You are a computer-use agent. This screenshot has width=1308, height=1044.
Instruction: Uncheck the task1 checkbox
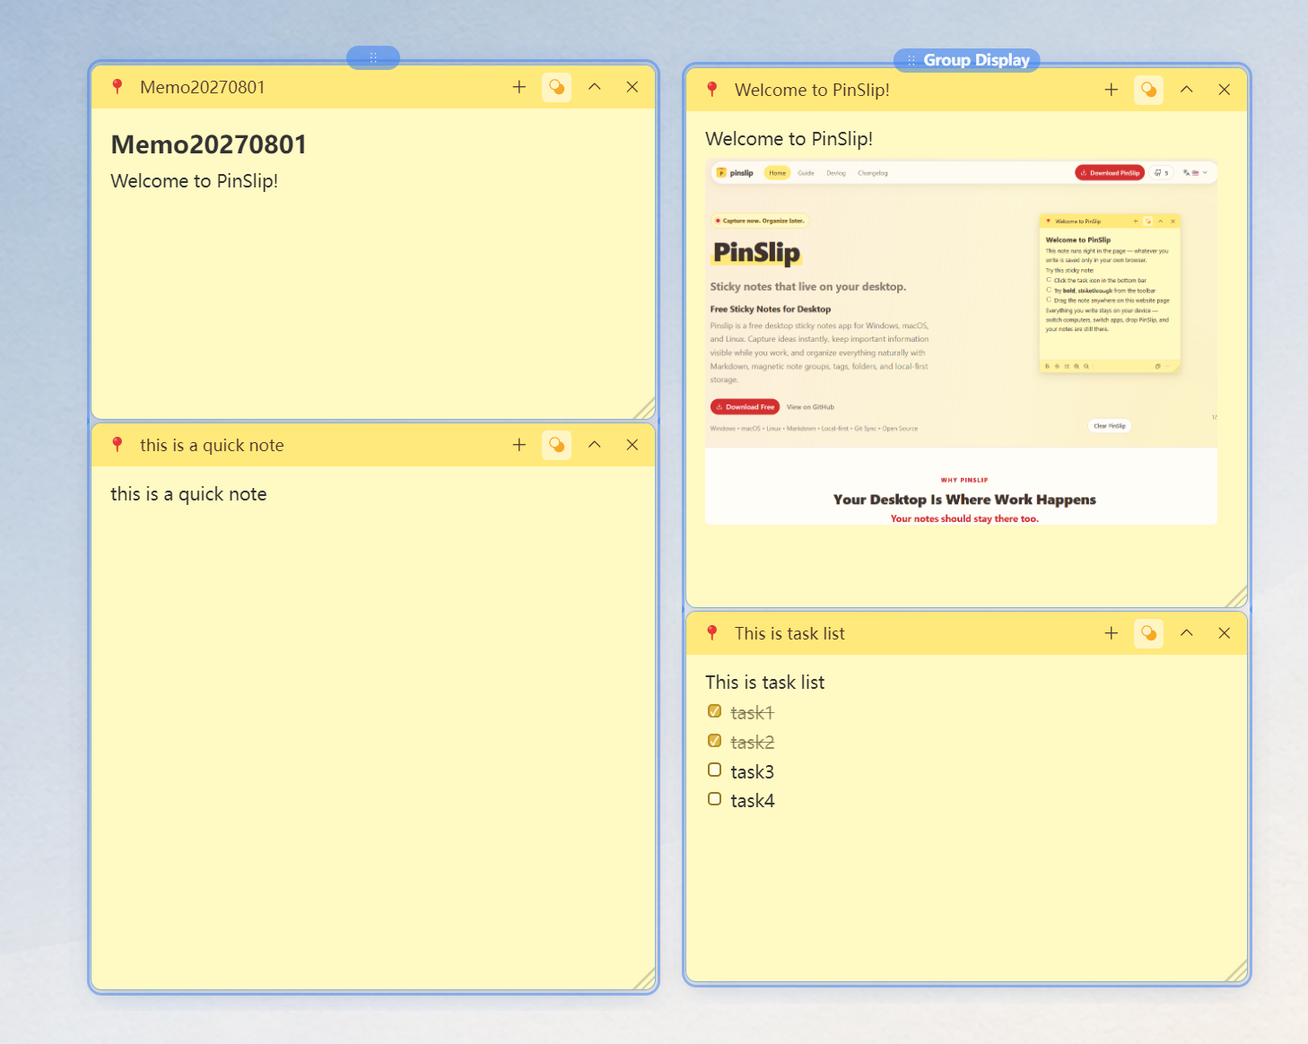714,711
